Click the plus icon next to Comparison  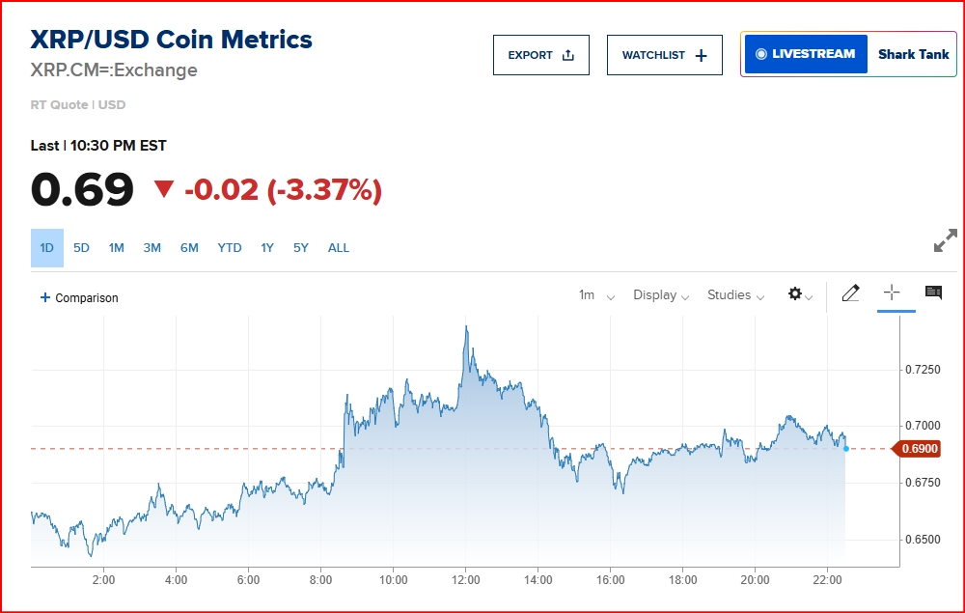tap(45, 297)
